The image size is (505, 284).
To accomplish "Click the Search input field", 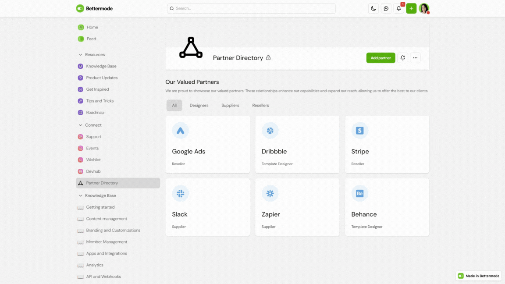I will 251,8.
